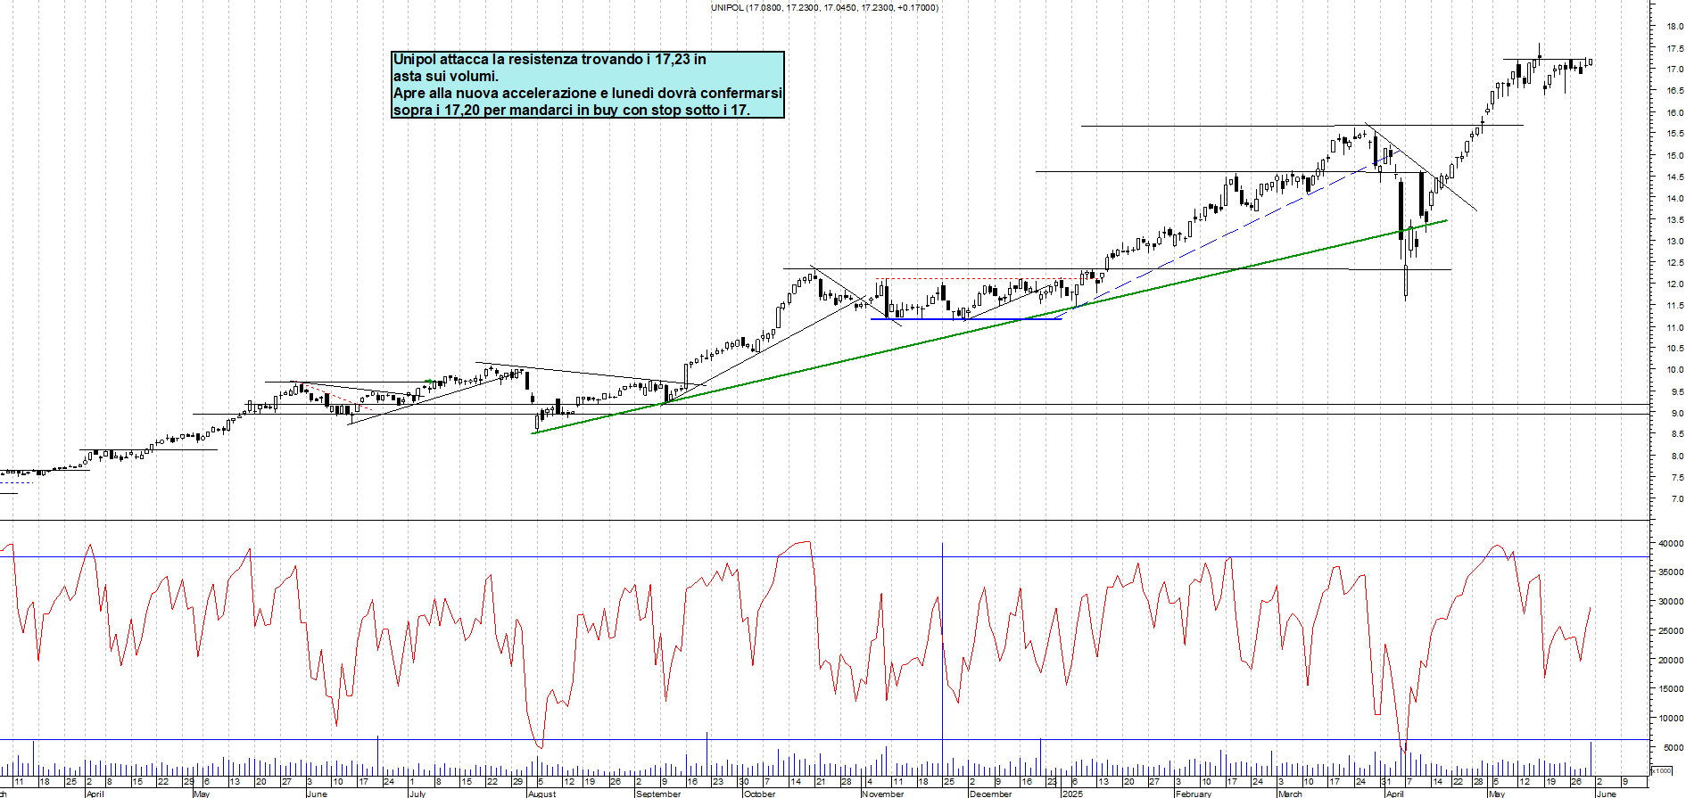
Task: Click the 25000 indicator axis label
Action: coord(1671,631)
